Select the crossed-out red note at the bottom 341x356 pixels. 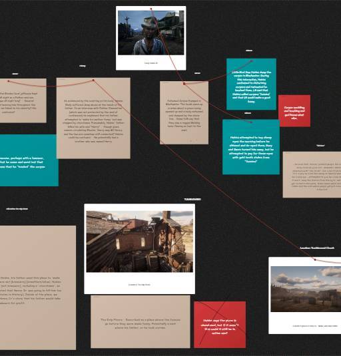coord(220,325)
